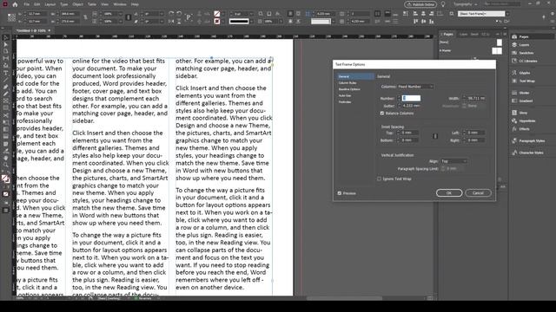Click the lightbulb Learn icon
Screen dimensions: 556x312
pyautogui.click(x=443, y=4)
